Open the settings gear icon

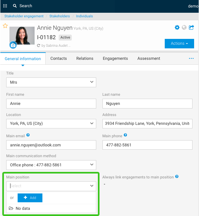click(x=177, y=27)
